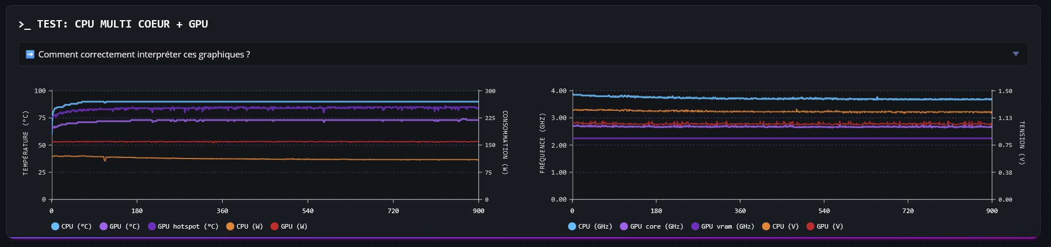Screen dimensions: 1051x247
Task: Click the TENSION (V) axis title
Action: [x=1022, y=142]
